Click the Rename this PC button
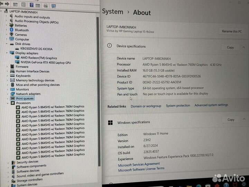 [232, 31]
